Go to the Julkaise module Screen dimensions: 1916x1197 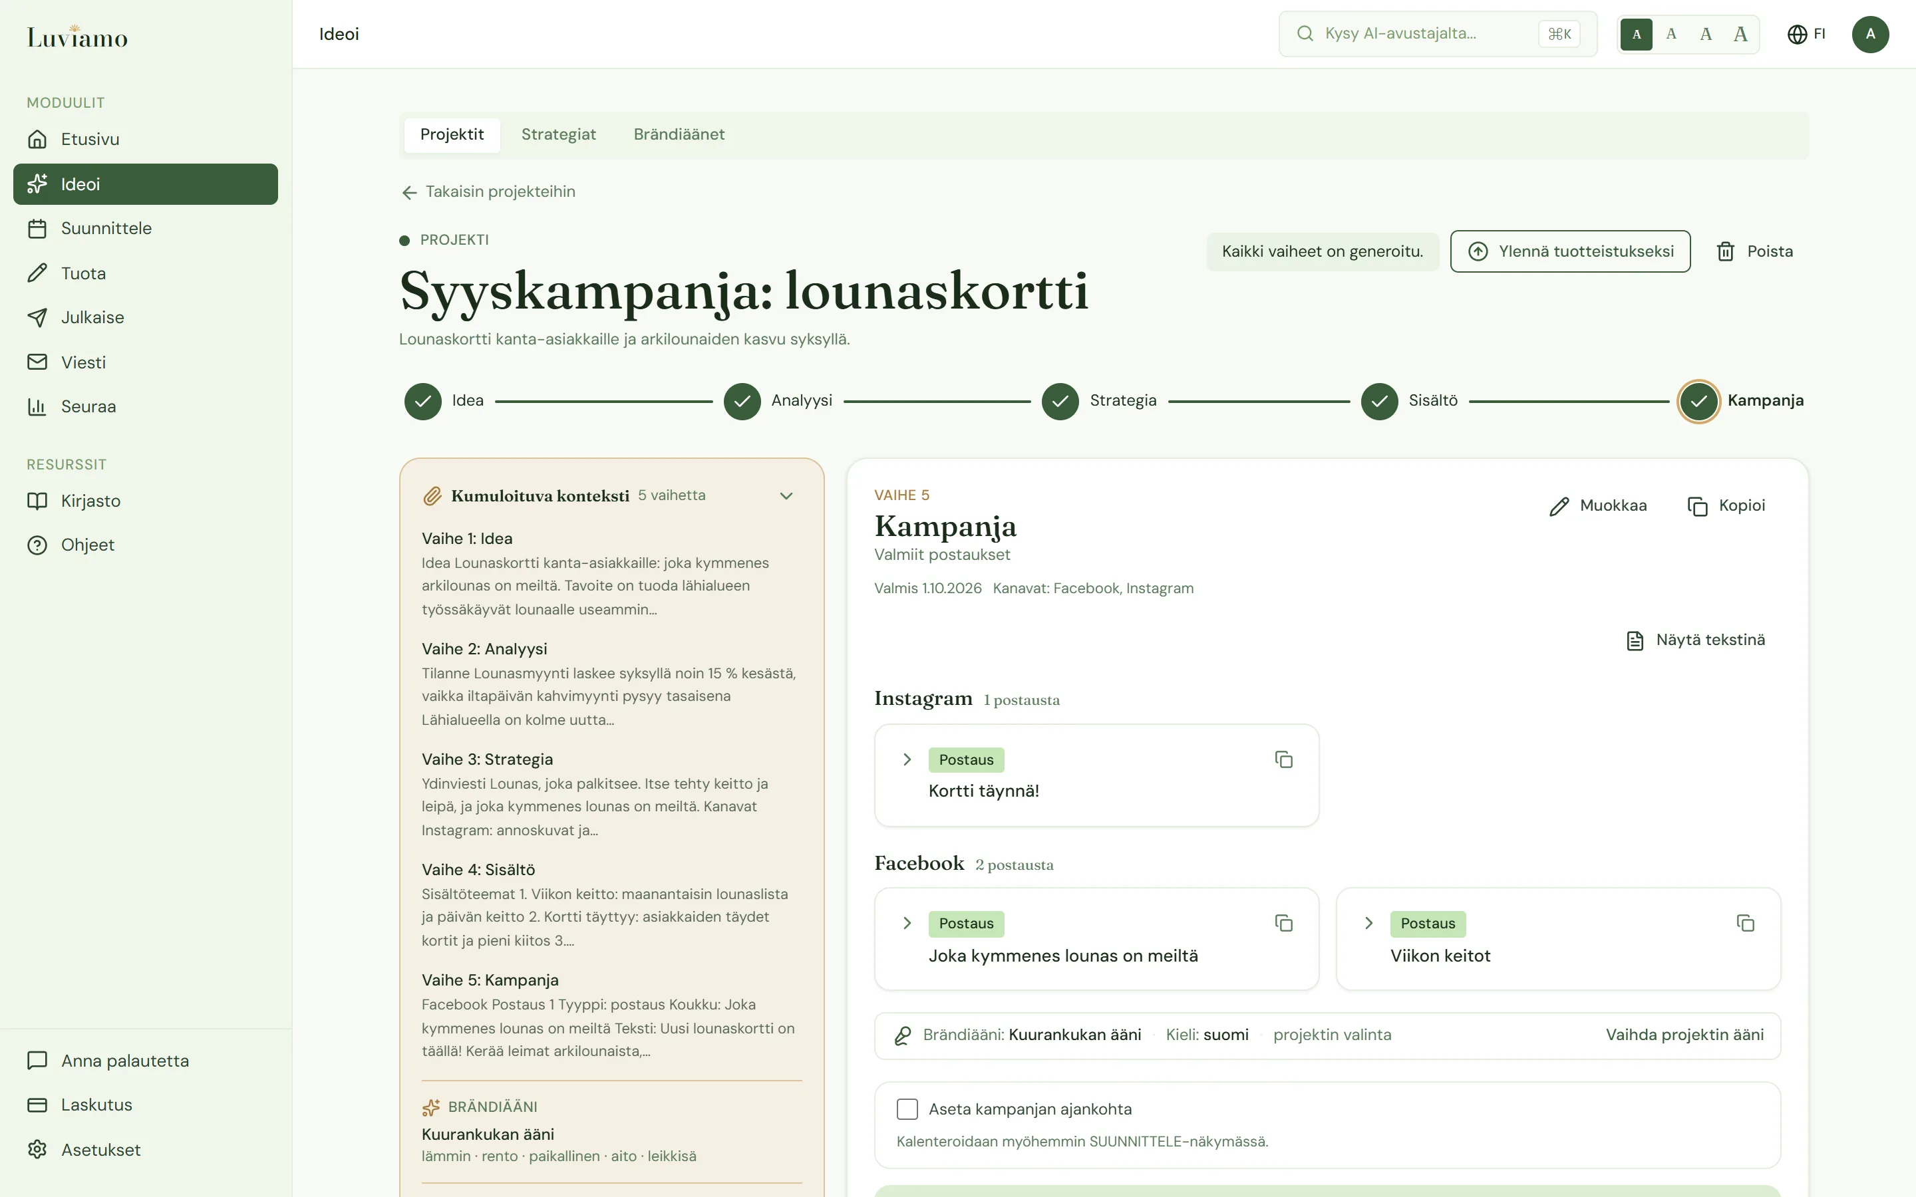(146, 317)
